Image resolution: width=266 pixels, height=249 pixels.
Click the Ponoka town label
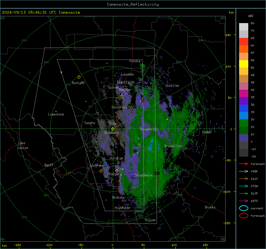coord(135,61)
